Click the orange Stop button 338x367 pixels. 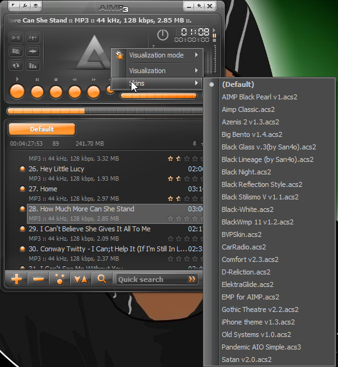tap(56, 91)
